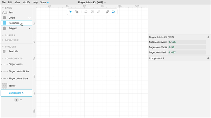211x118 pixels.
Task: Click the Finger Joints Kit (WIP) inspector header
Action: click(161, 37)
